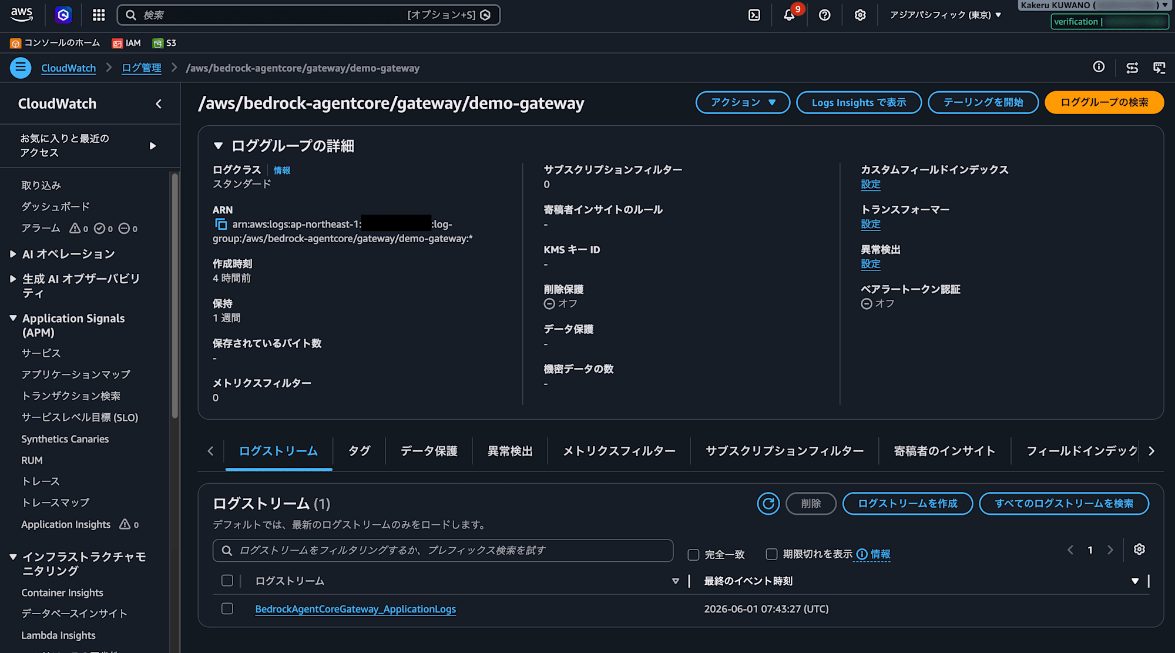This screenshot has width=1175, height=653.
Task: Open the Kakeru KUWANO account menu
Action: [x=1095, y=5]
